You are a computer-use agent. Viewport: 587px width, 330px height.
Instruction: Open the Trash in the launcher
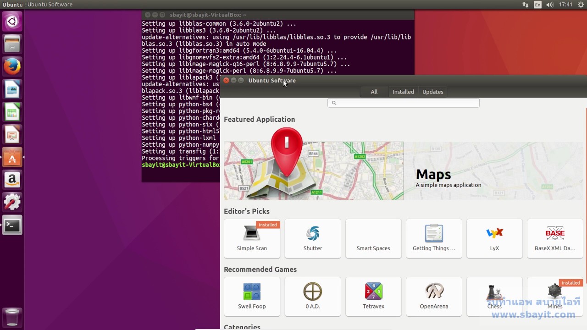coord(12,317)
